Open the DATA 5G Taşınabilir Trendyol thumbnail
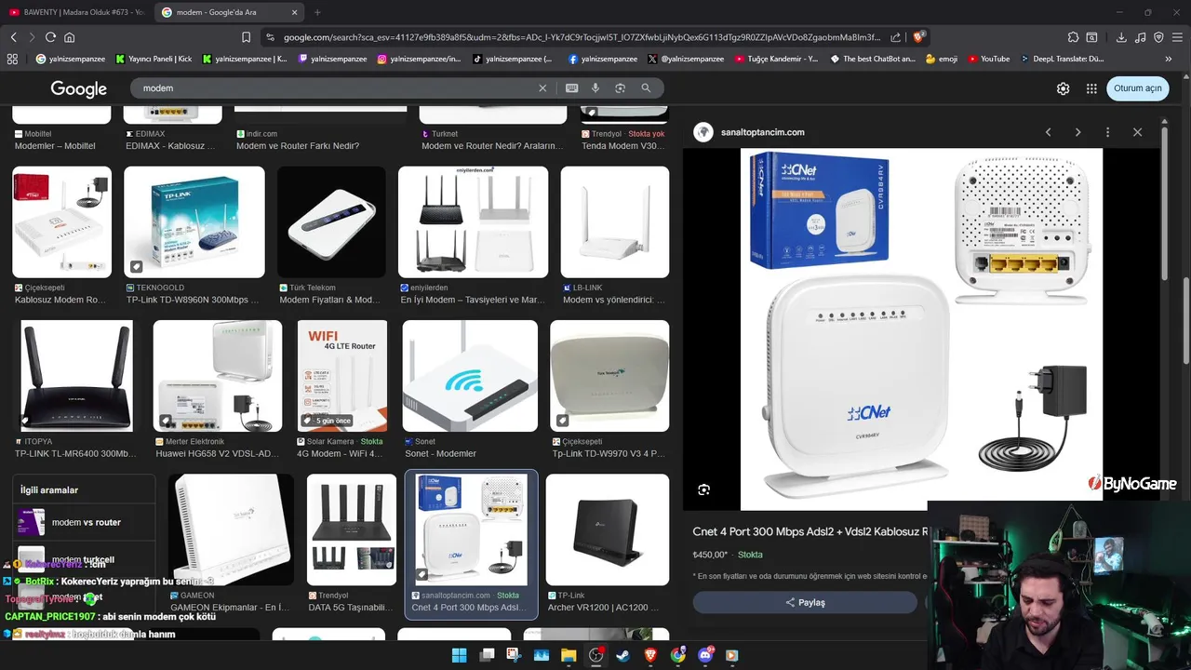Screen dimensions: 1191x670 pyautogui.click(x=352, y=529)
